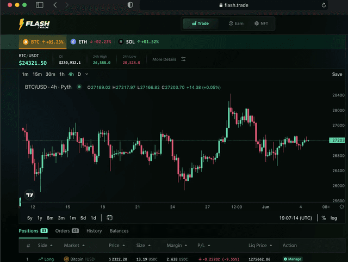Reload the page with refresh icon

coord(324,5)
